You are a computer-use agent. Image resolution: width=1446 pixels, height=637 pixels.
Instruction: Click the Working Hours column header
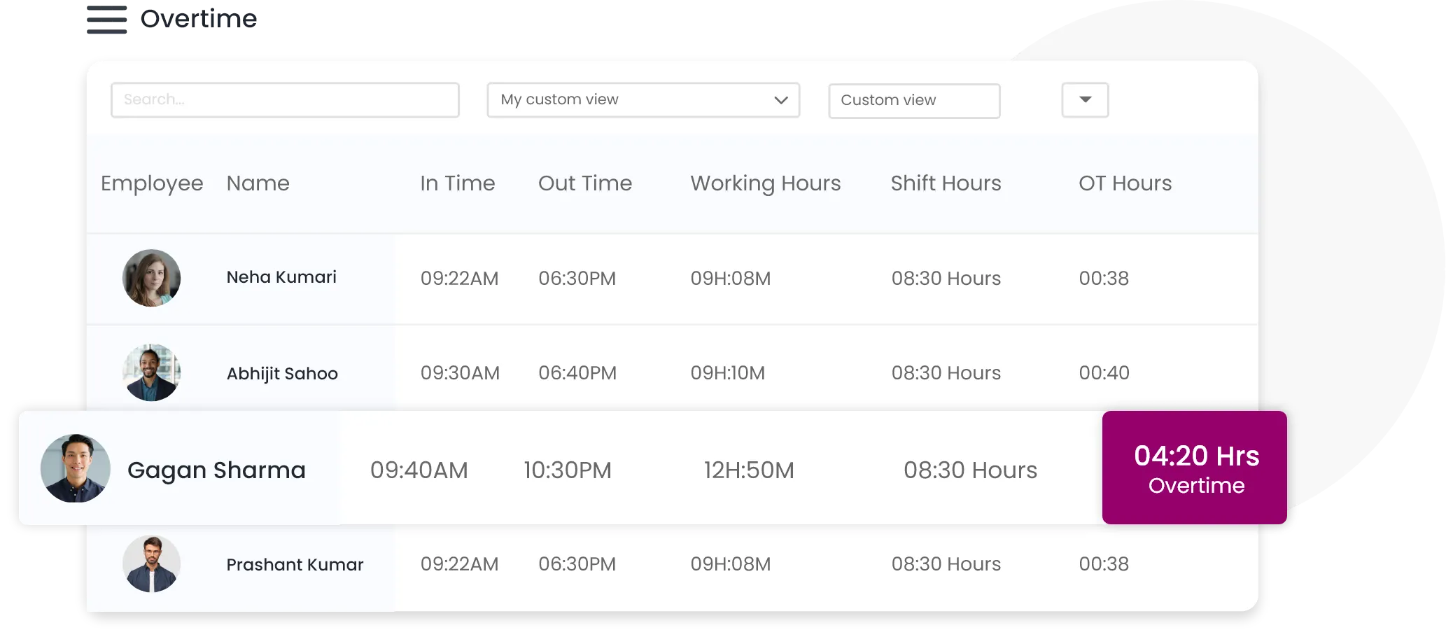point(765,183)
